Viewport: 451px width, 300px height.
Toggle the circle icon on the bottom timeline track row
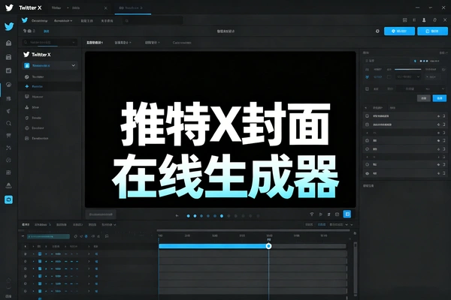click(x=26, y=291)
